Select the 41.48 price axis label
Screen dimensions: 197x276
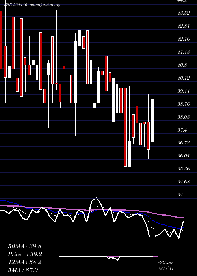[x=184, y=52]
